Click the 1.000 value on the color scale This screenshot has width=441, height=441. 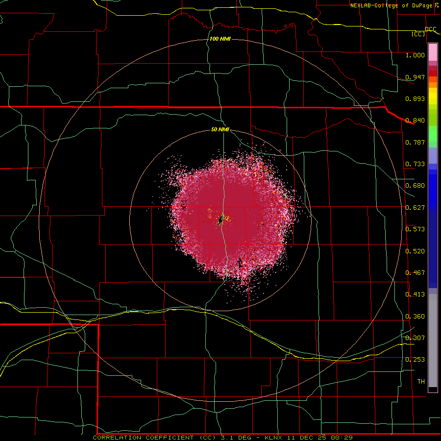(x=415, y=55)
